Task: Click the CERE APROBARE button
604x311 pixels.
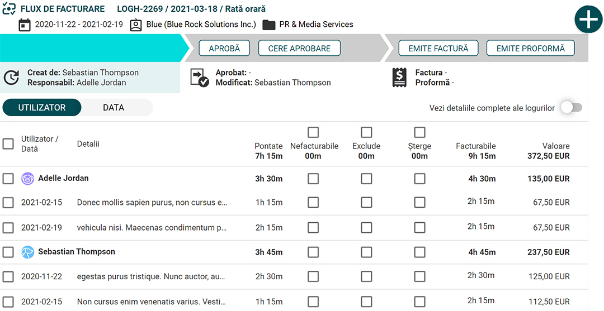Action: [x=299, y=48]
